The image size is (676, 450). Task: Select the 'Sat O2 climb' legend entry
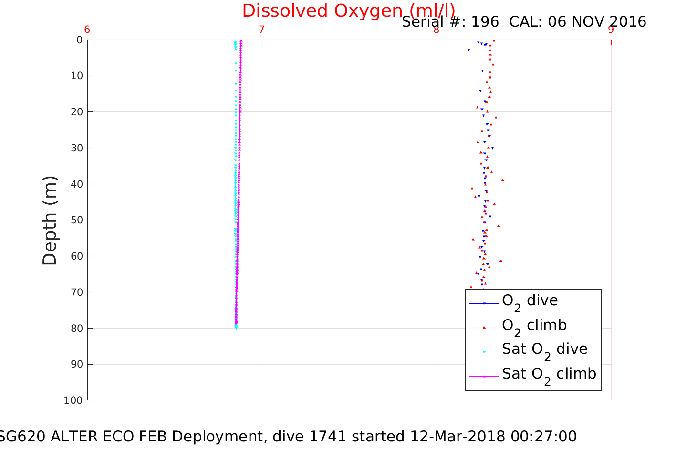[x=549, y=375]
